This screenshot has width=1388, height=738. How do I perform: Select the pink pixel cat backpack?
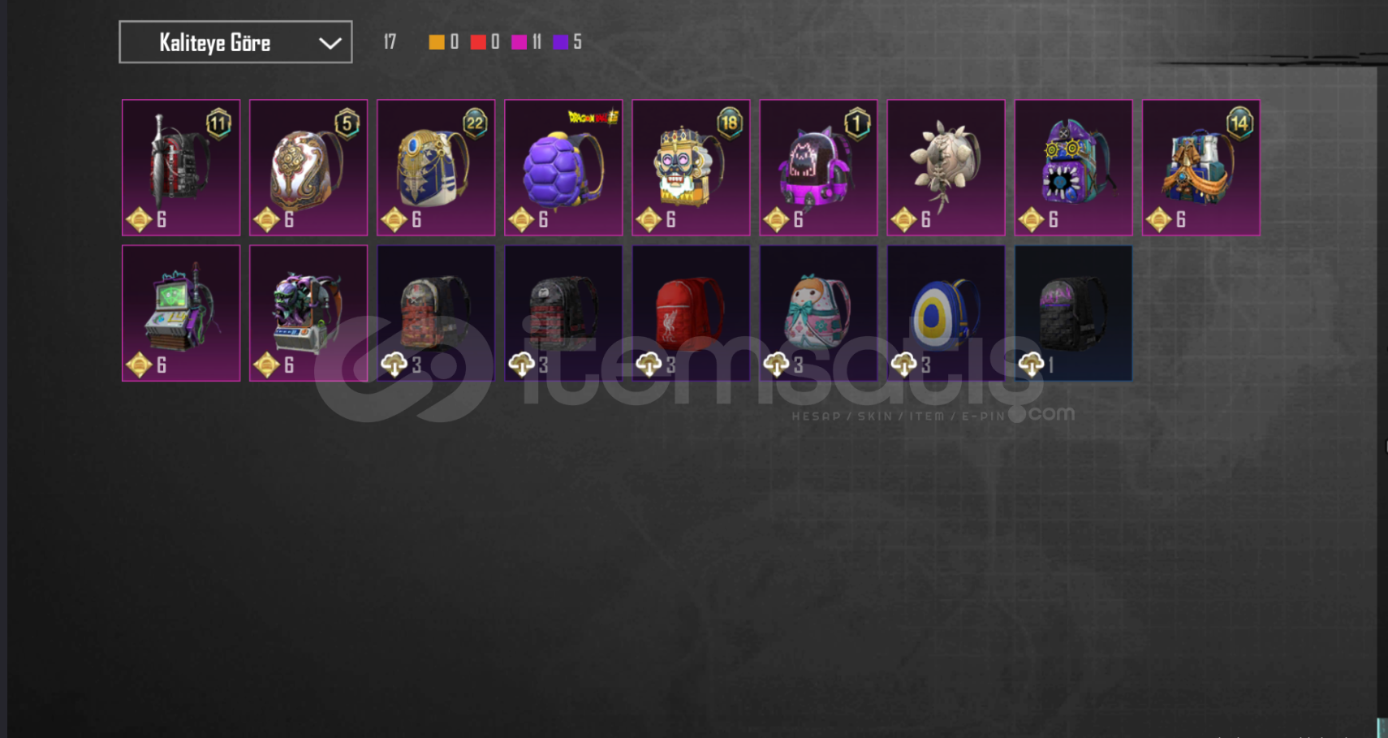pyautogui.click(x=818, y=168)
